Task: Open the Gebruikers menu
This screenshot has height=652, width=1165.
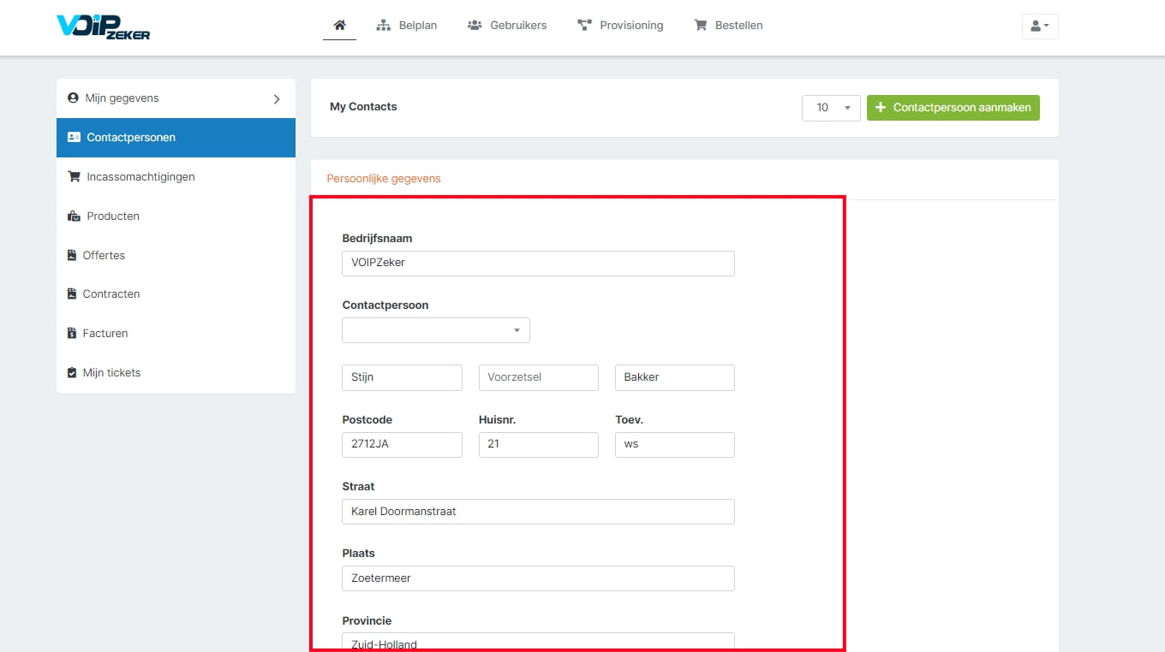Action: [507, 26]
